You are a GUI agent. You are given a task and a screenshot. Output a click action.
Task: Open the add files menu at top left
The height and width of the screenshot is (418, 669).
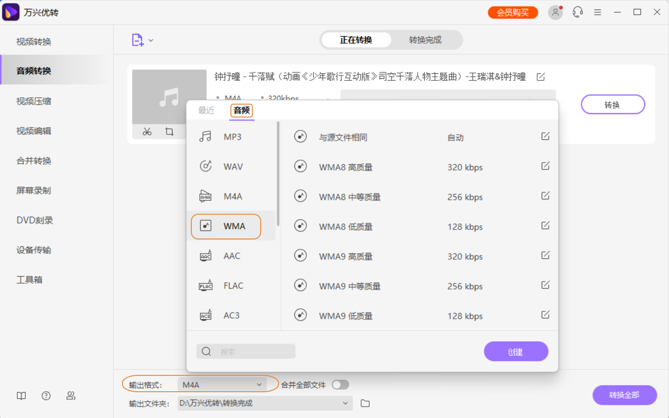(x=142, y=41)
